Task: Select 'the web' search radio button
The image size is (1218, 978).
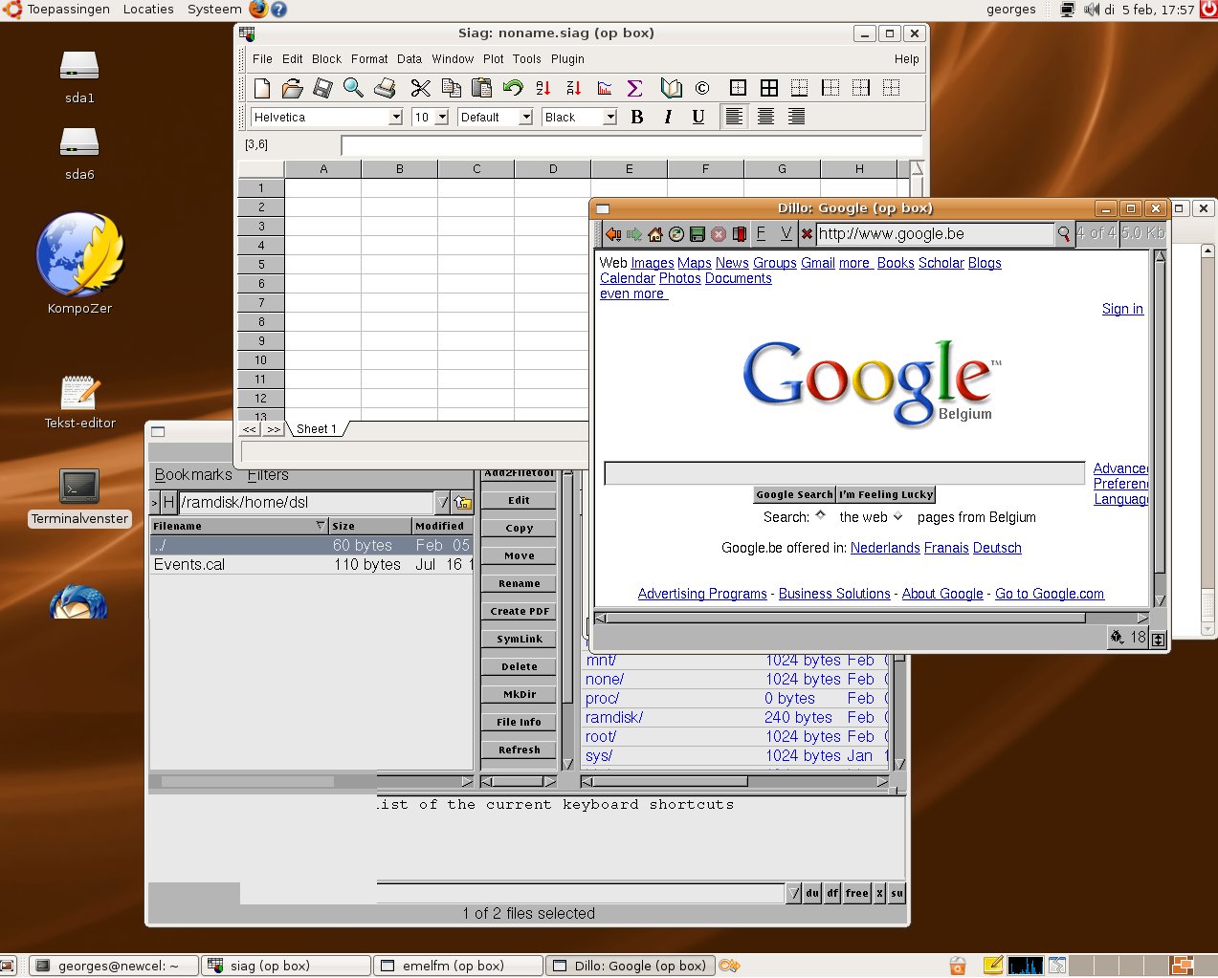Action: 820,516
